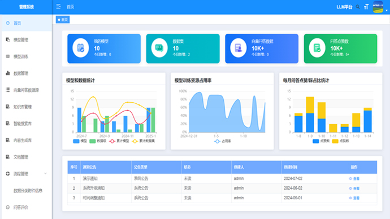The image size is (390, 219).
Task: Click the 知识库管理 sidebar icon
Action: click(x=8, y=107)
